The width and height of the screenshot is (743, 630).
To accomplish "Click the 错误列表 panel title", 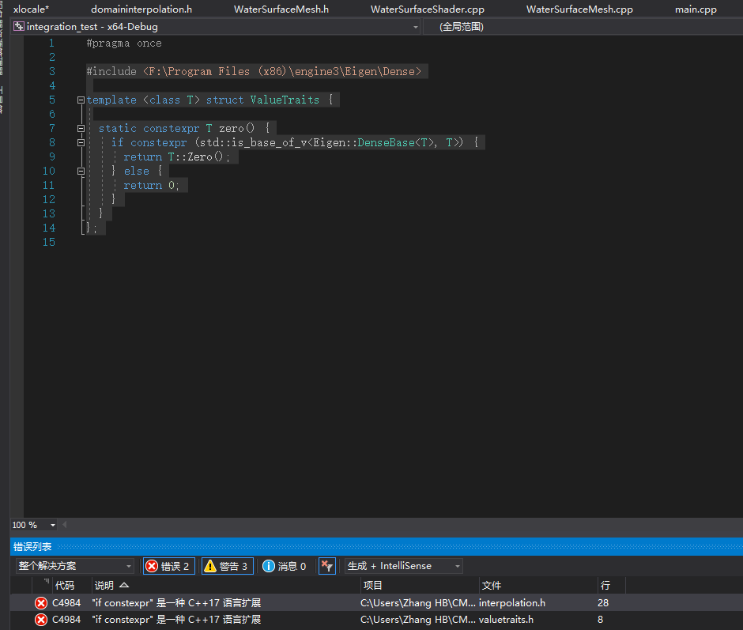I will [x=32, y=546].
